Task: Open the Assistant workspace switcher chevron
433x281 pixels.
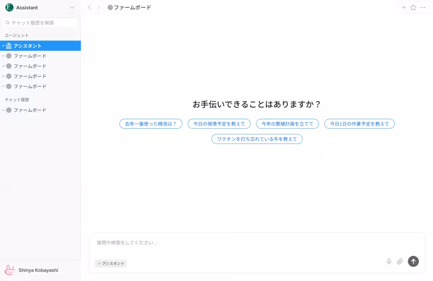Action: [71, 7]
